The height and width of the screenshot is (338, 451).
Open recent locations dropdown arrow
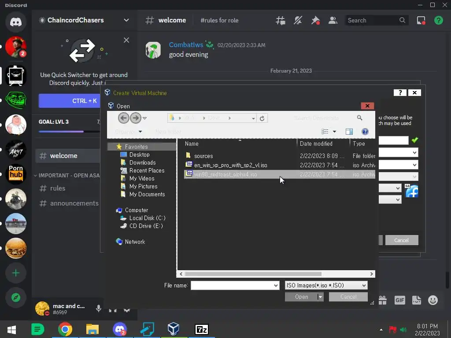(144, 118)
